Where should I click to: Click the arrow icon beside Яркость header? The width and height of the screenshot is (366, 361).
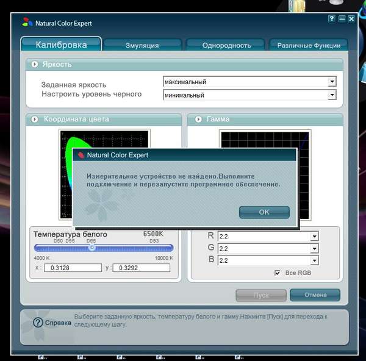35,64
